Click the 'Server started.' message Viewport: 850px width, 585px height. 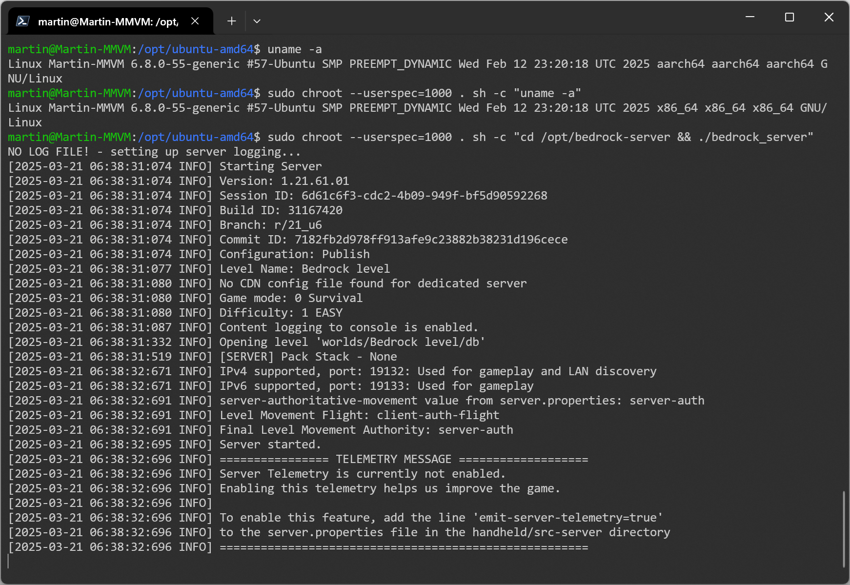270,444
